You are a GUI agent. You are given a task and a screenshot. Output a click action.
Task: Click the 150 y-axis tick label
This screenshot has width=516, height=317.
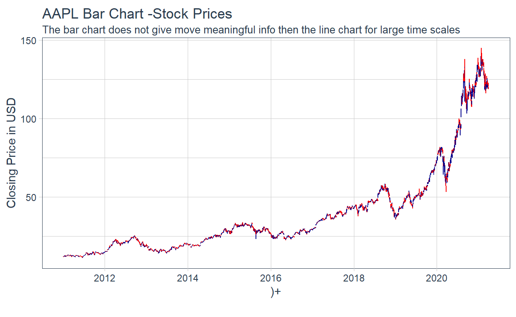[x=30, y=40]
